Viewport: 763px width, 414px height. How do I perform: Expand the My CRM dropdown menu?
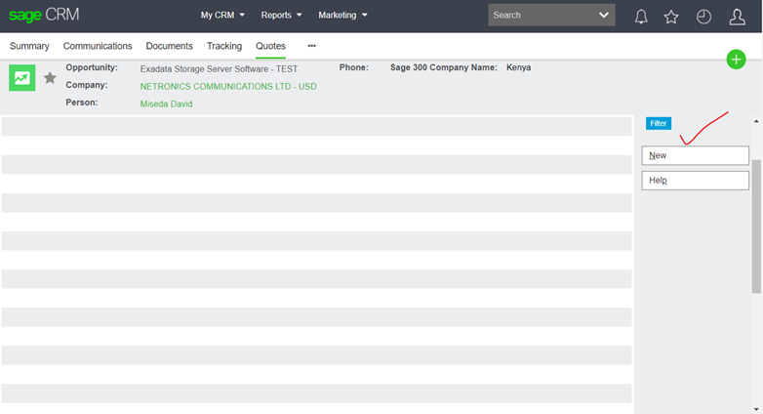[x=222, y=16]
